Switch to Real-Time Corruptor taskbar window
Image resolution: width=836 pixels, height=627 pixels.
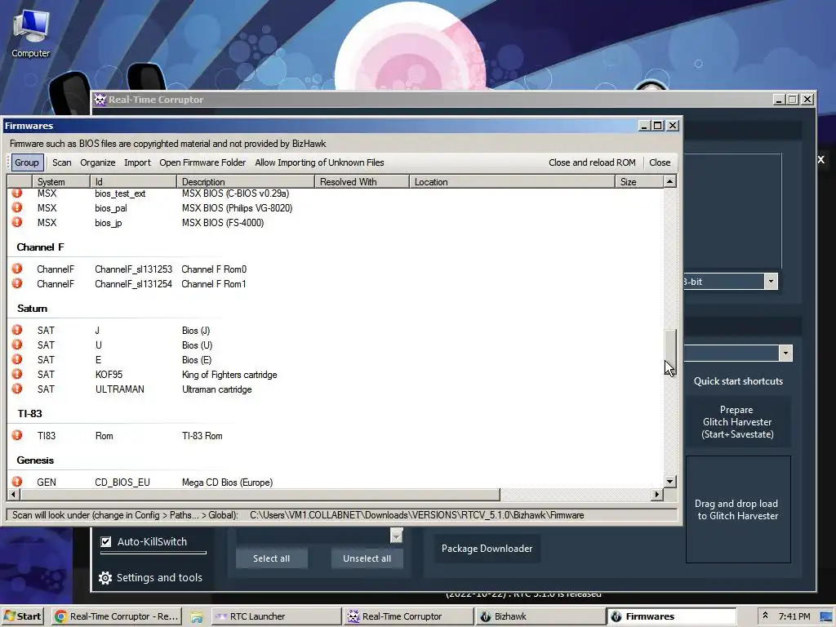tap(408, 616)
